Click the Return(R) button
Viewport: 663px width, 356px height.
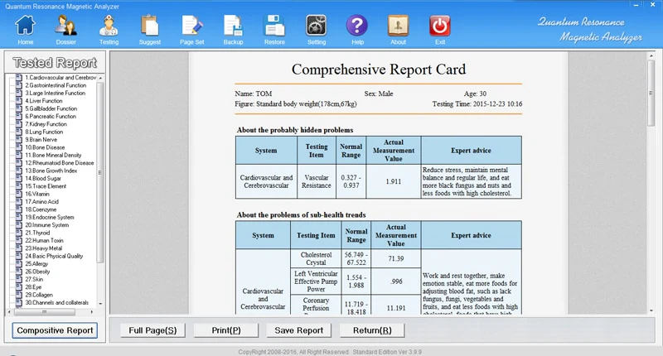pos(372,331)
